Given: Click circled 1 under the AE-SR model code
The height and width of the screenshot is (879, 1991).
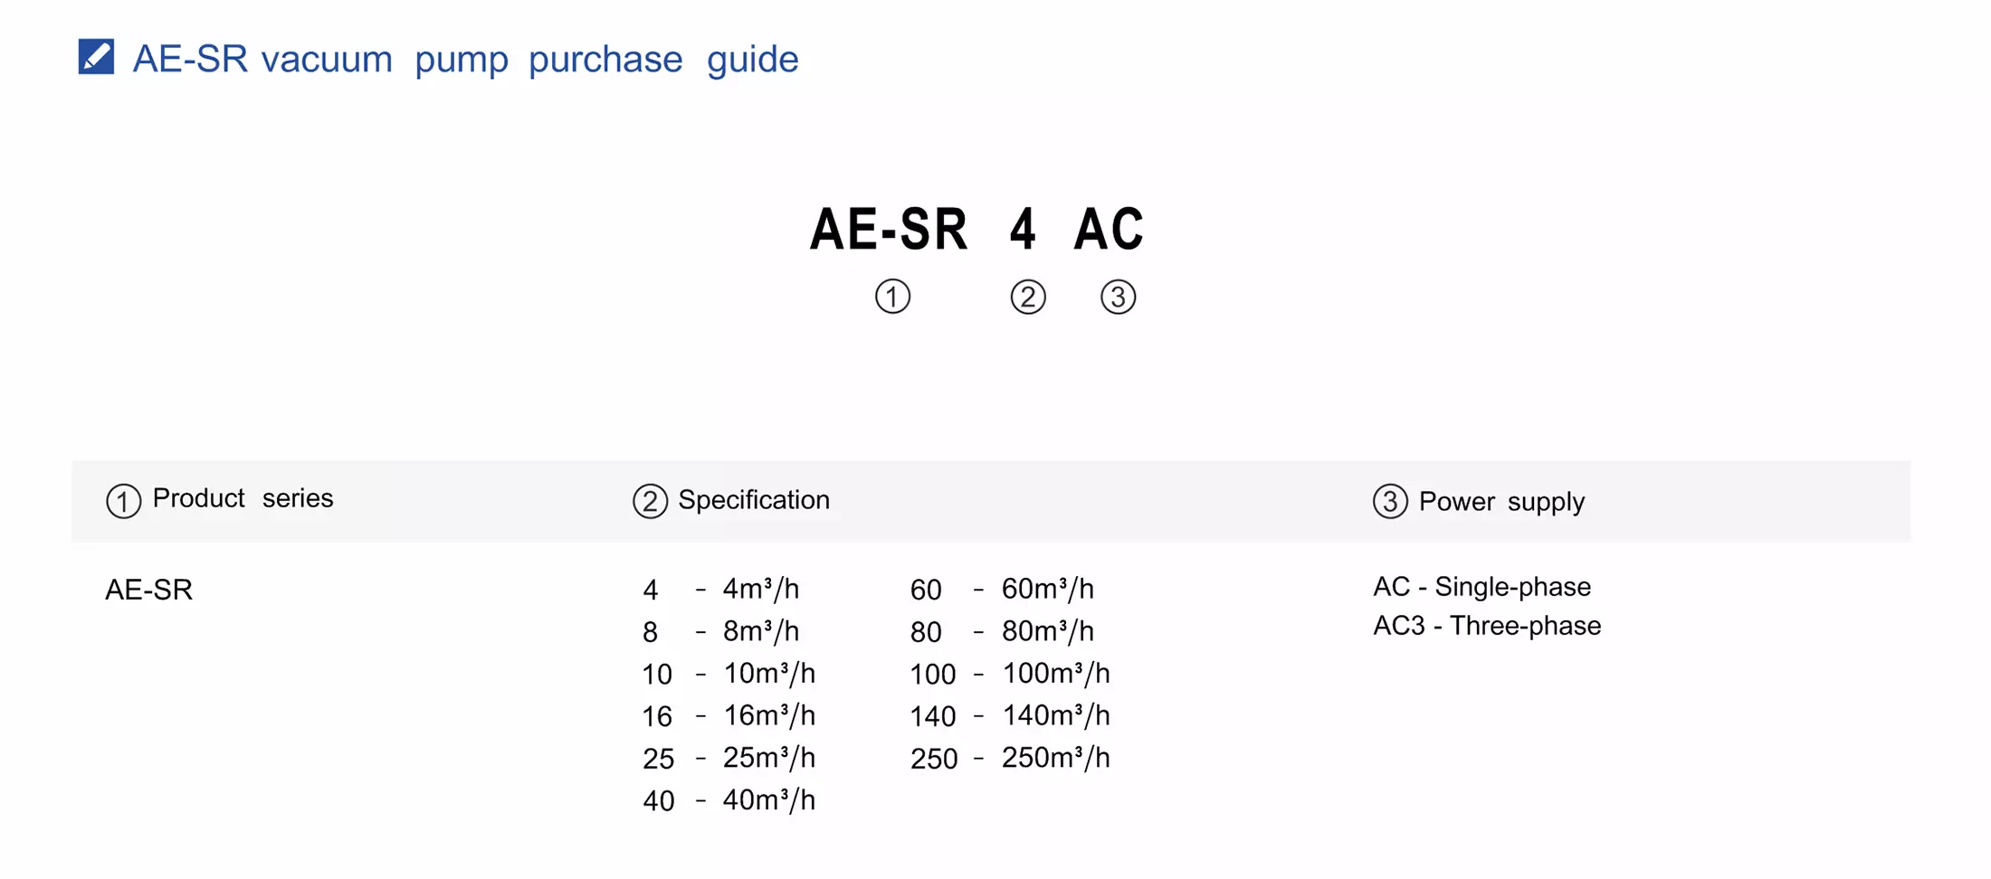Looking at the screenshot, I should click(892, 297).
